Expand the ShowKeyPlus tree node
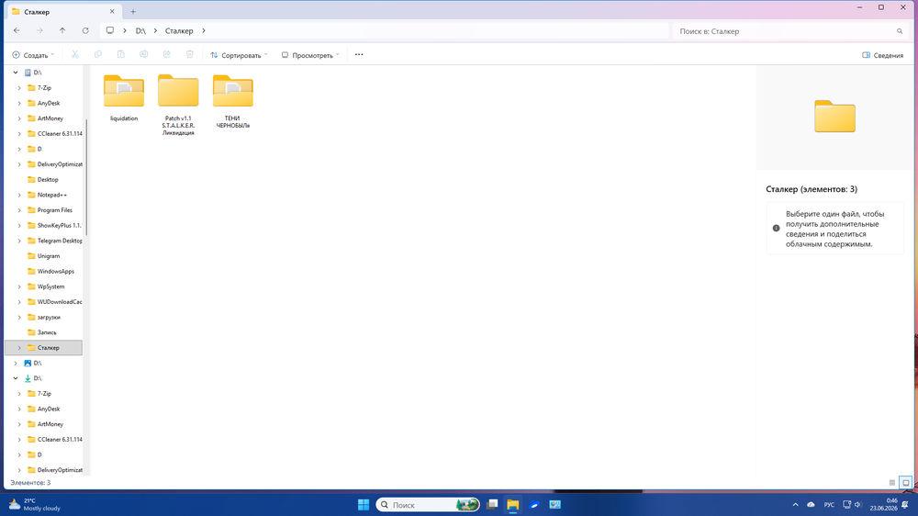 19,226
